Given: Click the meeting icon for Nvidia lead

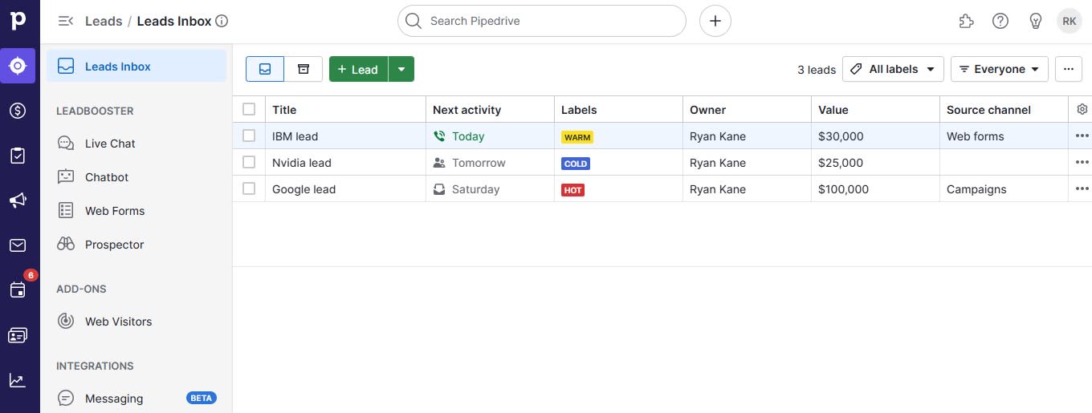Looking at the screenshot, I should click(439, 163).
